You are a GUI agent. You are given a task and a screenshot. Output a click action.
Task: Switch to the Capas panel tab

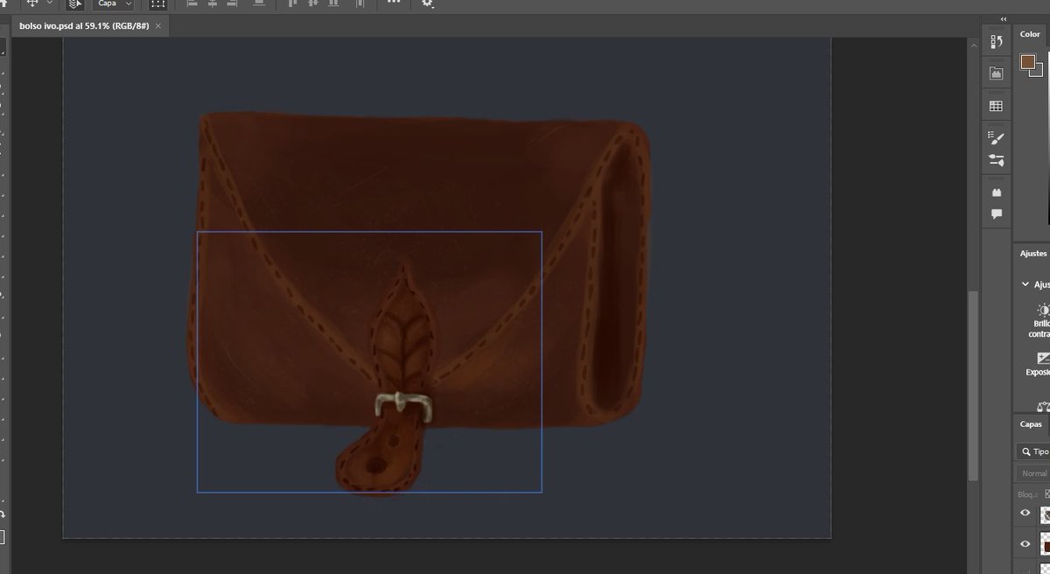(1031, 424)
